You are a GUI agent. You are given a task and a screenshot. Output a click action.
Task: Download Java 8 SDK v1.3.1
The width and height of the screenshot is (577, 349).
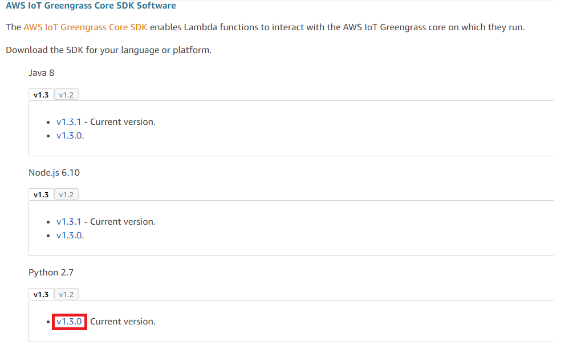coord(69,122)
